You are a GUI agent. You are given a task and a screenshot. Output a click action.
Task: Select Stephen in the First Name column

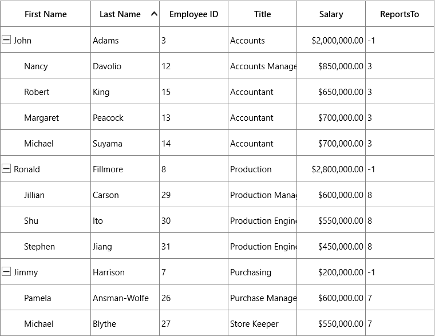pyautogui.click(x=45, y=246)
